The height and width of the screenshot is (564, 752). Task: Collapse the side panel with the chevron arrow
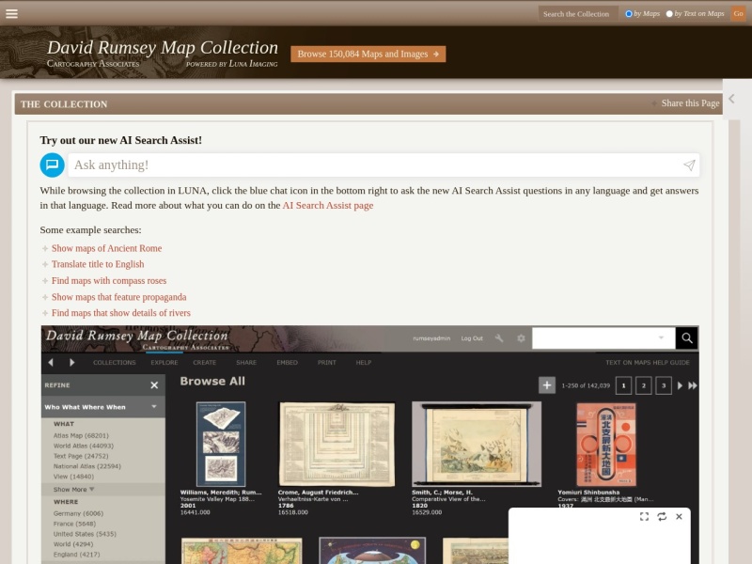click(731, 99)
